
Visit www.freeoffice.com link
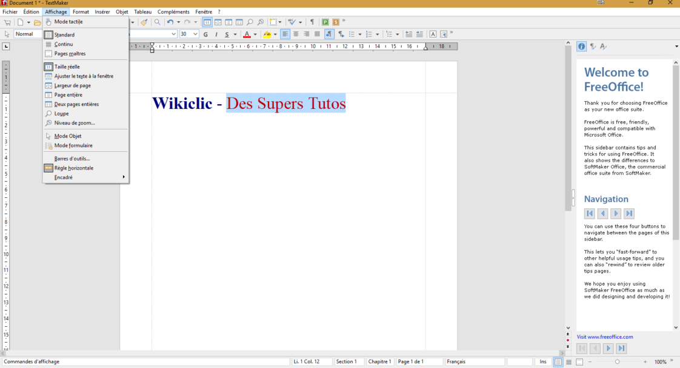tap(604, 337)
